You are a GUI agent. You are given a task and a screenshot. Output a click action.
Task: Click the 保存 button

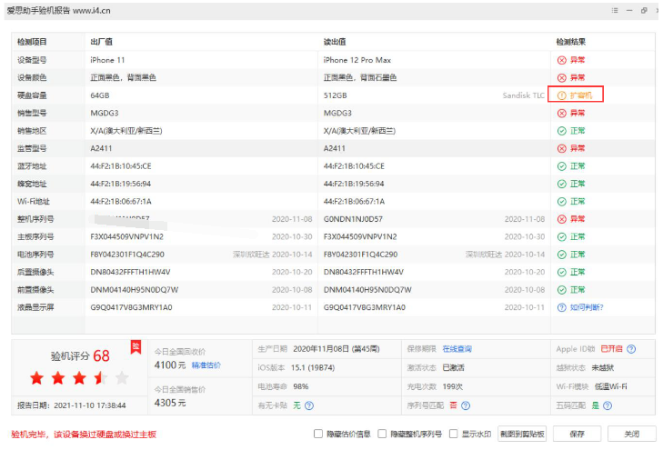pyautogui.click(x=577, y=434)
